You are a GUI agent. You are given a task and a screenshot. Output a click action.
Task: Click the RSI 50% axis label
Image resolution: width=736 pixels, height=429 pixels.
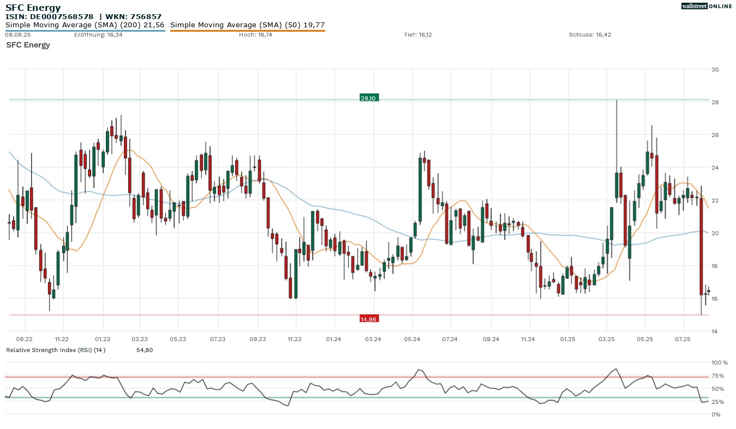click(717, 389)
